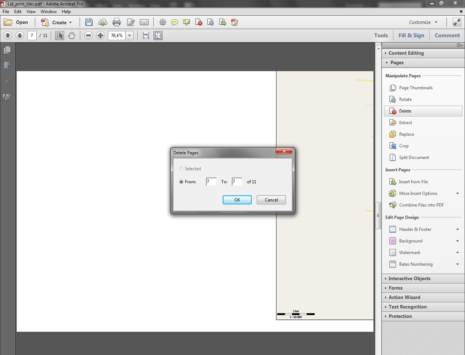Screen dimensions: 465x355
Task: Expand the Protection section
Action: tap(423, 316)
